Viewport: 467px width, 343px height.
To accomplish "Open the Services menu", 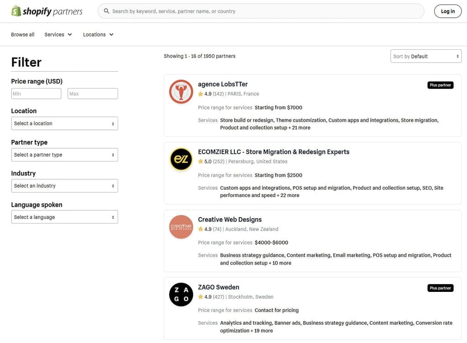I will click(58, 35).
